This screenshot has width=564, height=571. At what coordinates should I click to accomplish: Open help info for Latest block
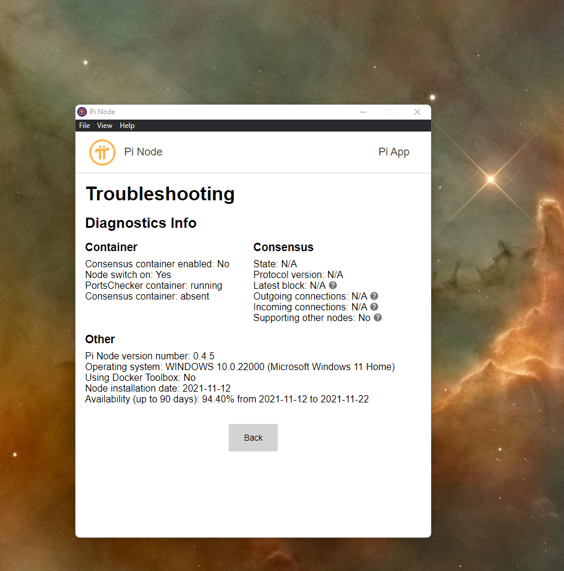[x=332, y=285]
